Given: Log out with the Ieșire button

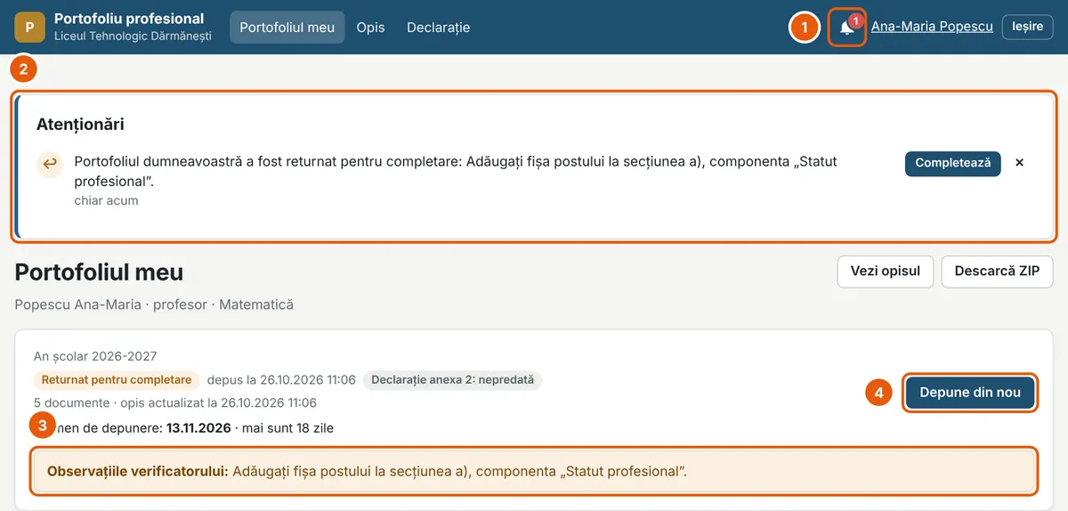Looking at the screenshot, I should pyautogui.click(x=1027, y=27).
